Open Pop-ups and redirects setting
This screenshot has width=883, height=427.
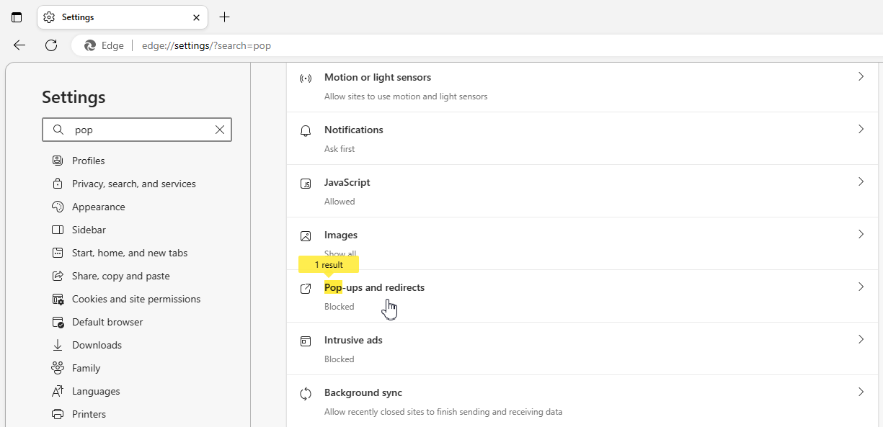coord(374,287)
